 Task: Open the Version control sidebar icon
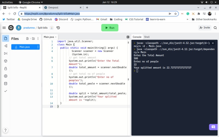(x=6, y=46)
